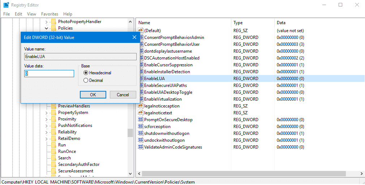Expand the PropertySystem key

tap(47, 113)
